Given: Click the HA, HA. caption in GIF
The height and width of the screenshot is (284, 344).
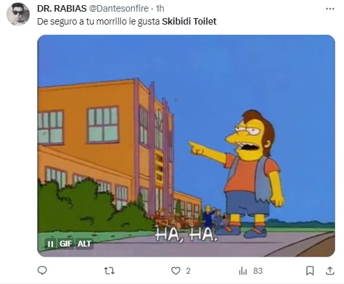Looking at the screenshot, I should click(187, 235).
